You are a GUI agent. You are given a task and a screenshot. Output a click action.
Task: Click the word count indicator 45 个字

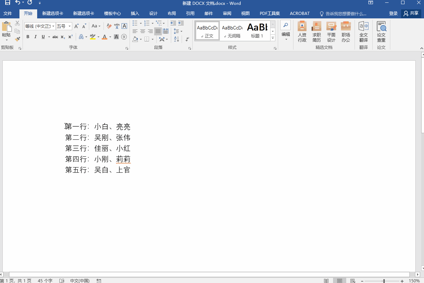coord(45,281)
